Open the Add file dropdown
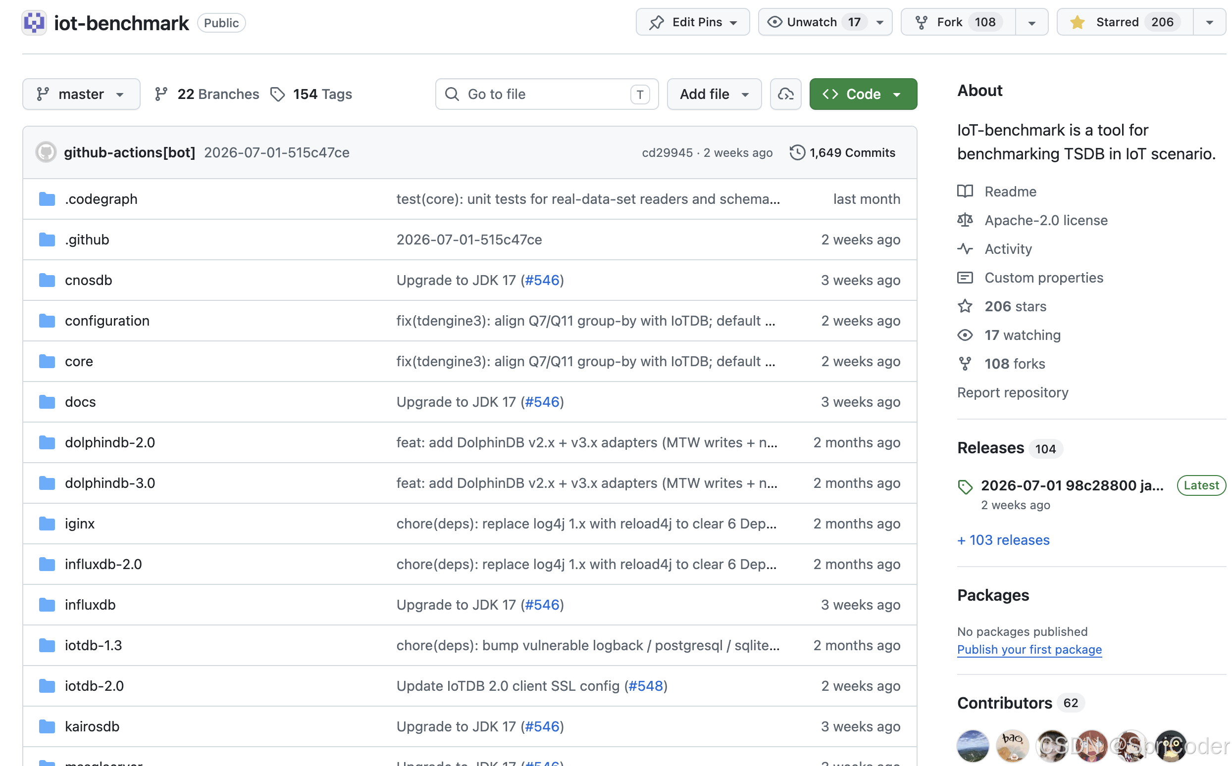Viewport: 1232px width, 766px height. point(715,94)
